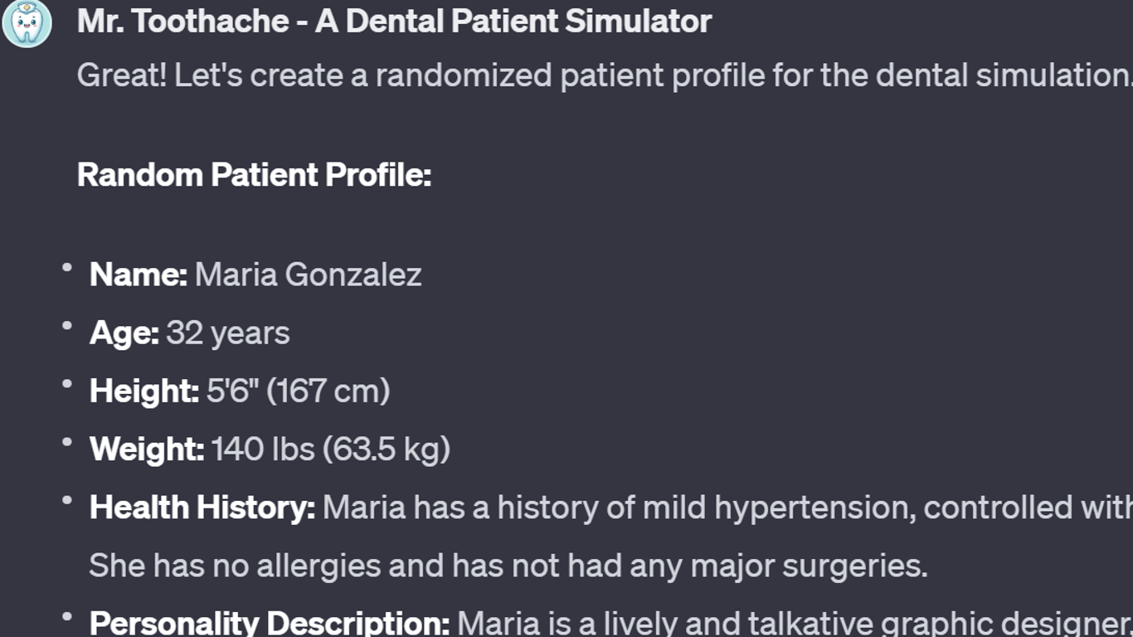The height and width of the screenshot is (637, 1133).
Task: Click the "32 years" age value
Action: coord(227,333)
